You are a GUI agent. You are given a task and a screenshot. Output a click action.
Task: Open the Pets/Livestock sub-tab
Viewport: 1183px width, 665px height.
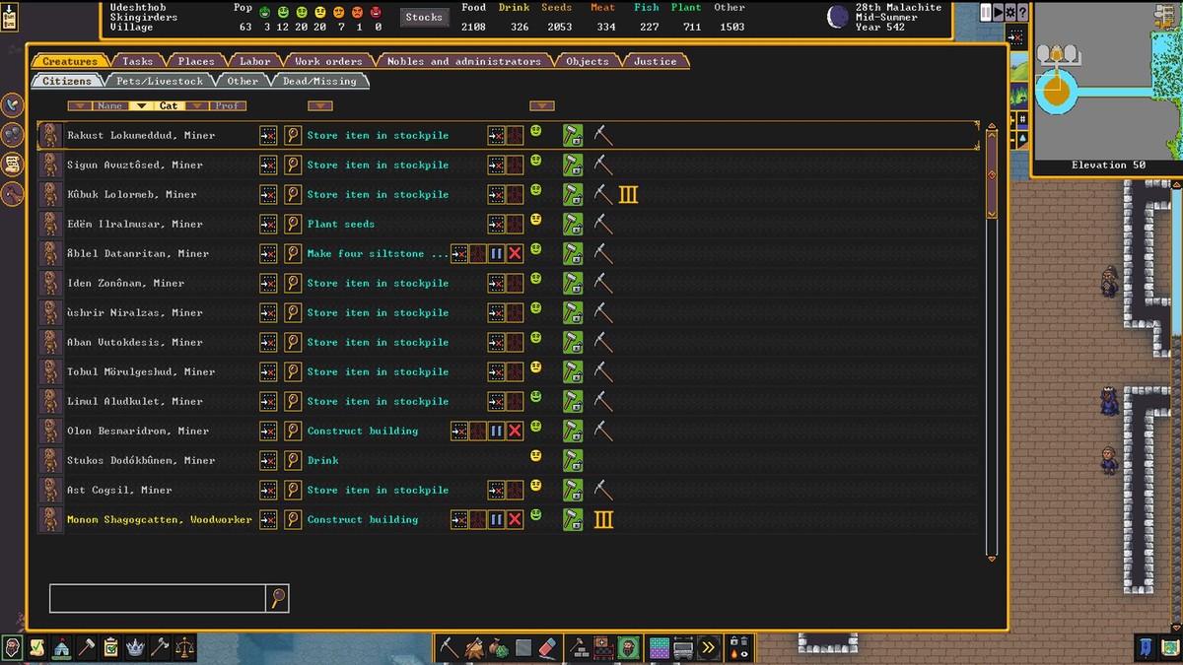[x=159, y=81]
